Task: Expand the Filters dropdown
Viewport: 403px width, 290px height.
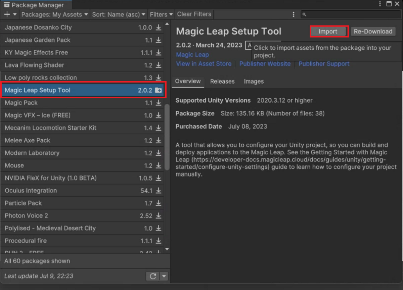Action: pos(161,14)
